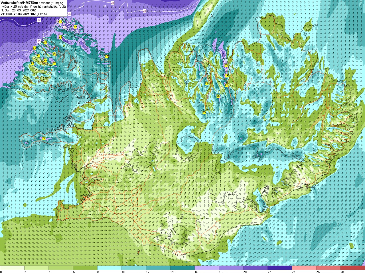Screen dimensions: 365x274
Task: Click the yellow 28 gust label
Action: pos(227,75)
